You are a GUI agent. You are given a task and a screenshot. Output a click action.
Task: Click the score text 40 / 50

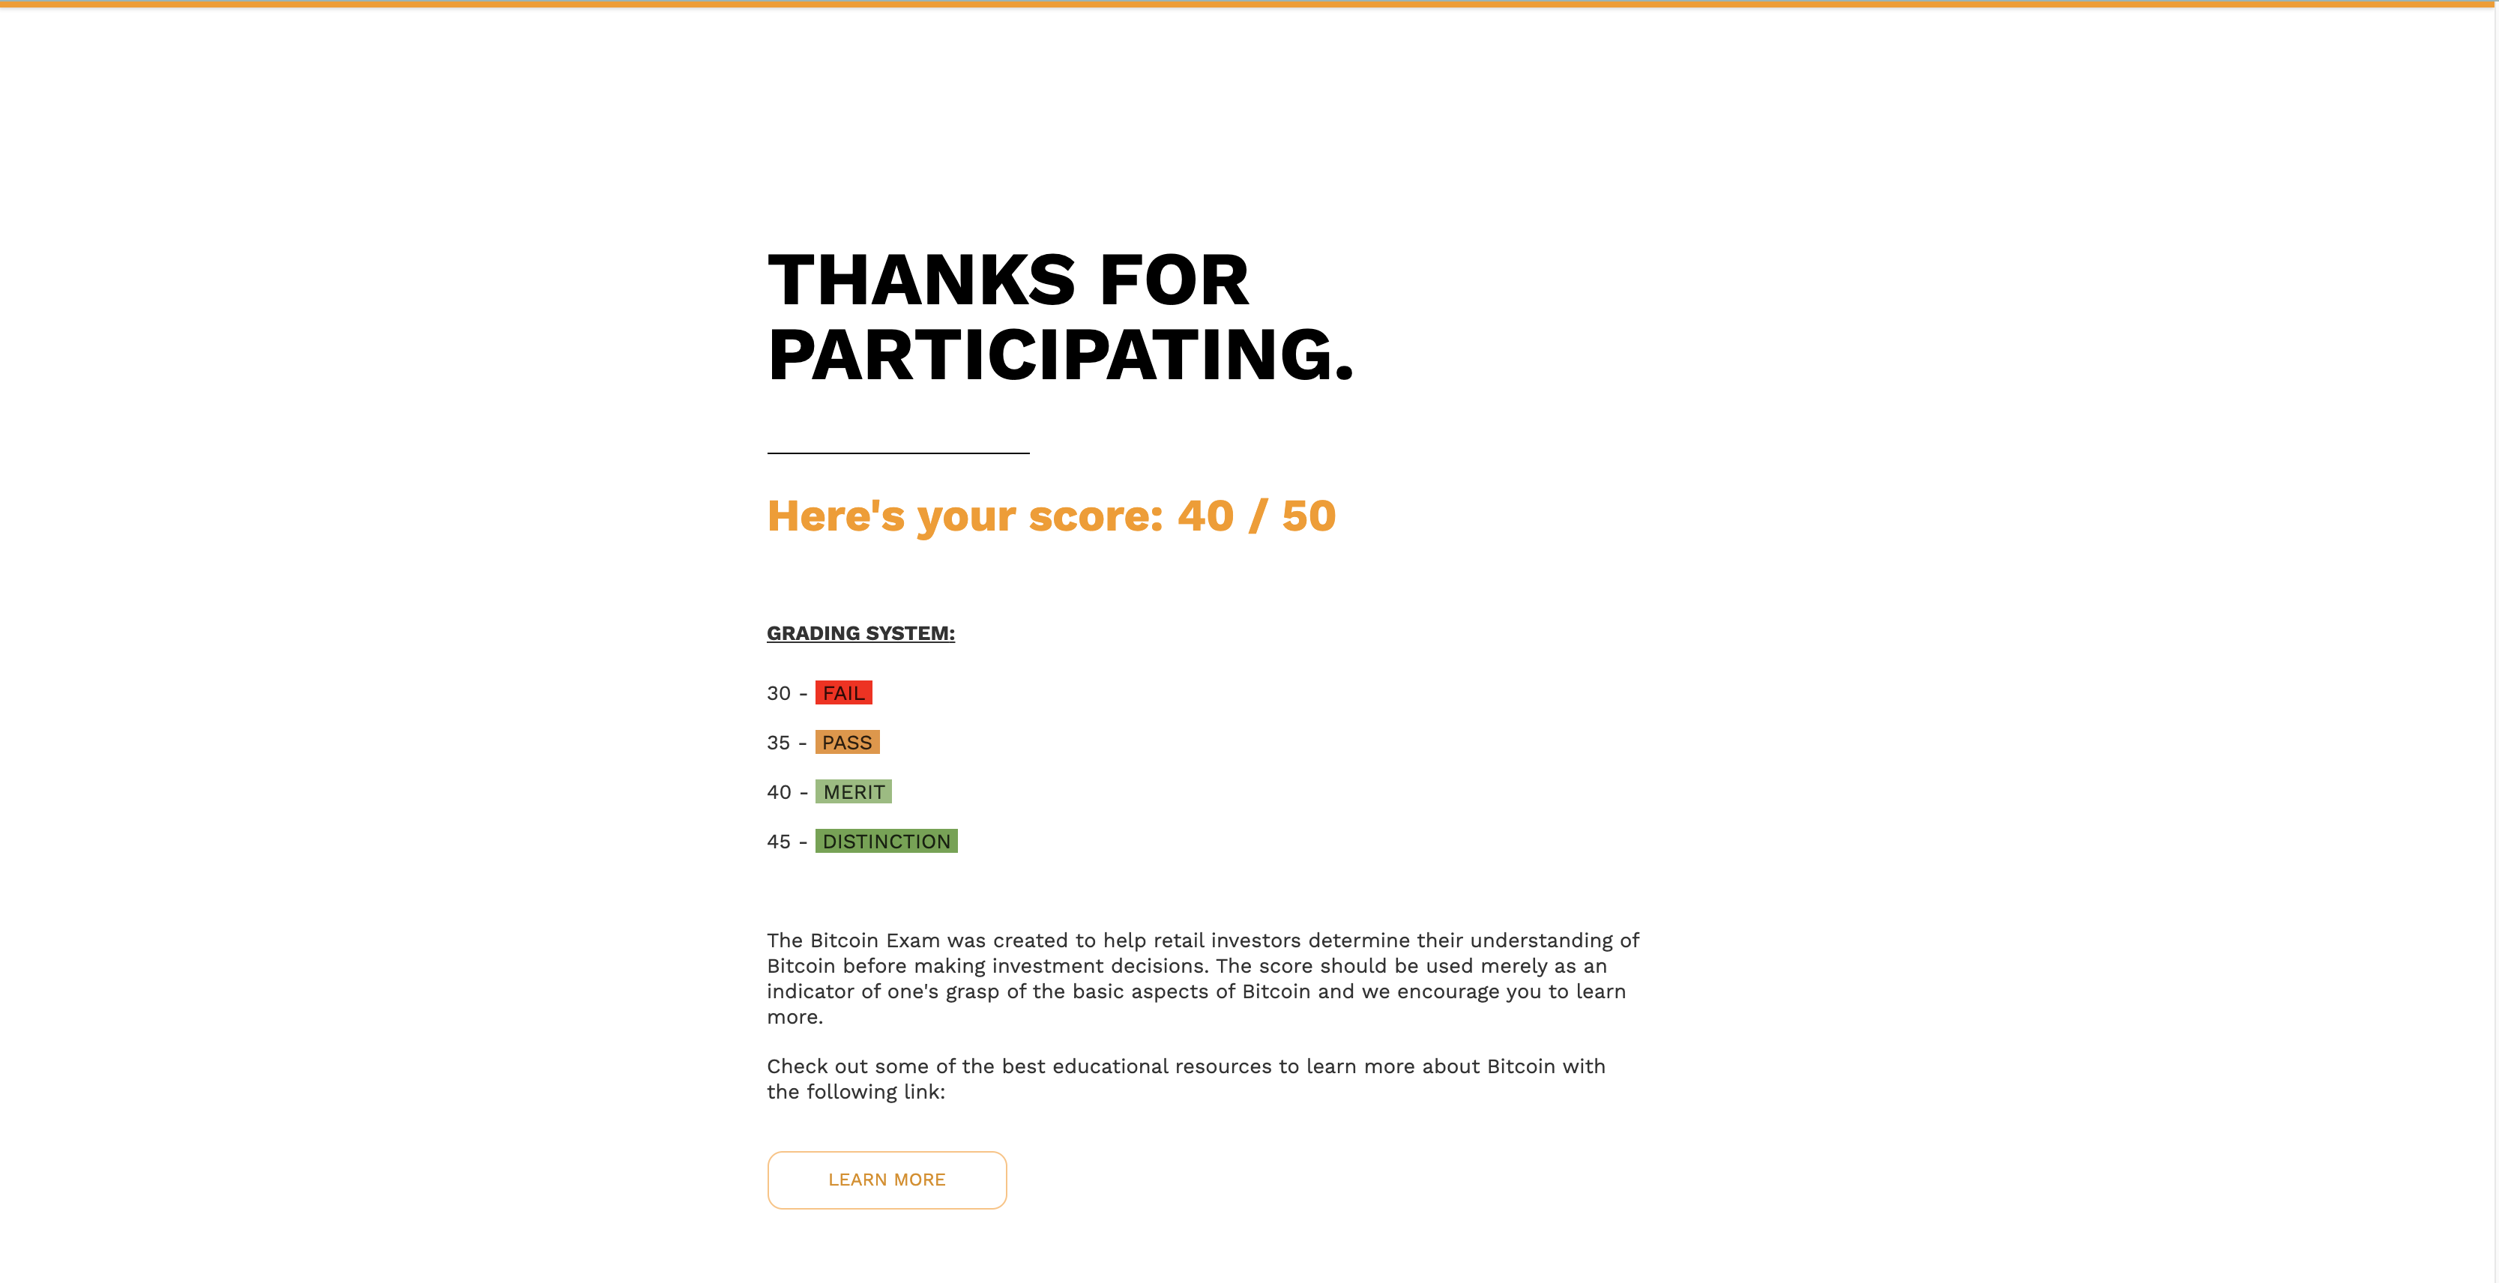[1256, 516]
